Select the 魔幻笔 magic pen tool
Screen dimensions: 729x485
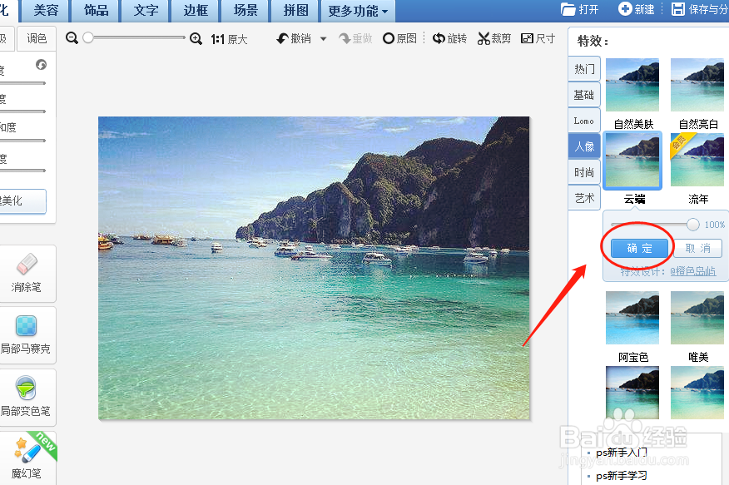[27, 458]
